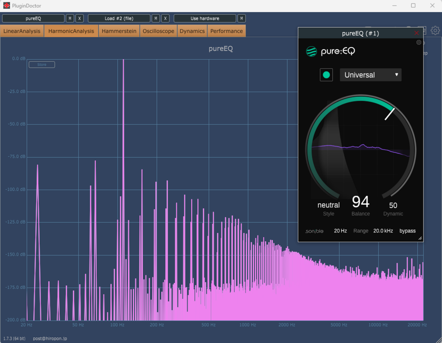
Task: Click the 20.0 kHz range upper limit
Action: 383,231
